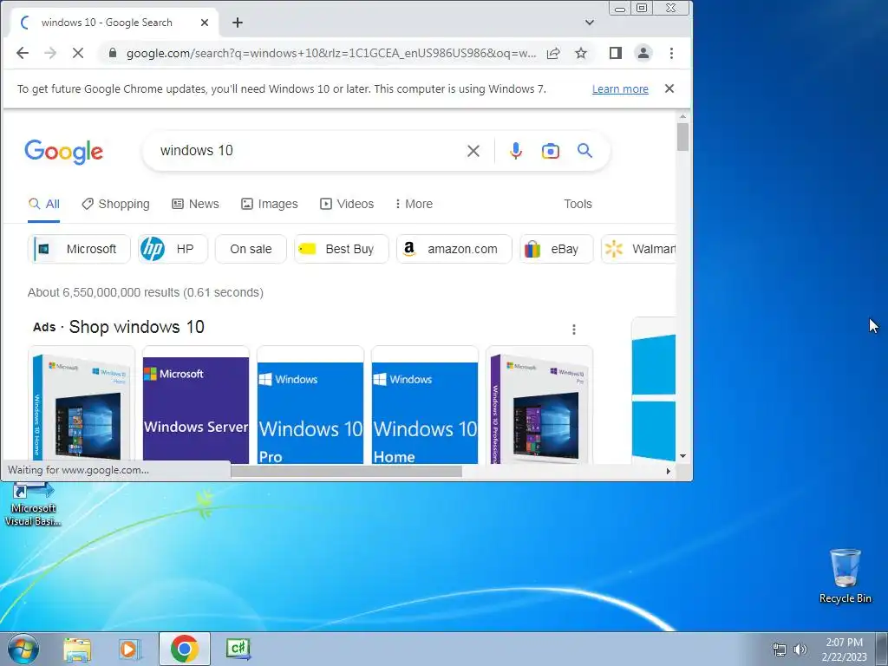
Task: Click the blue magnifier search button
Action: pyautogui.click(x=585, y=151)
